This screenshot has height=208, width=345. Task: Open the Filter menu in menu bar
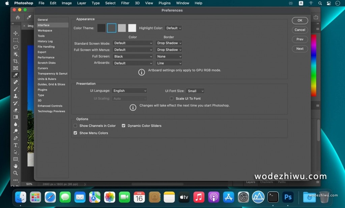pyautogui.click(x=125, y=3)
